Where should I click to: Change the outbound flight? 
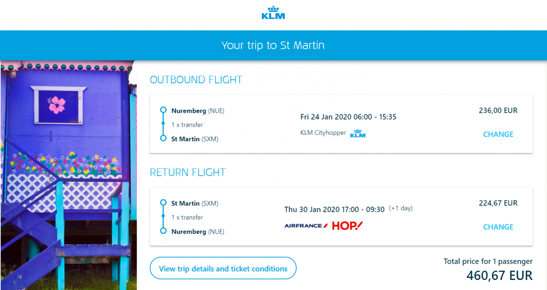pos(498,134)
